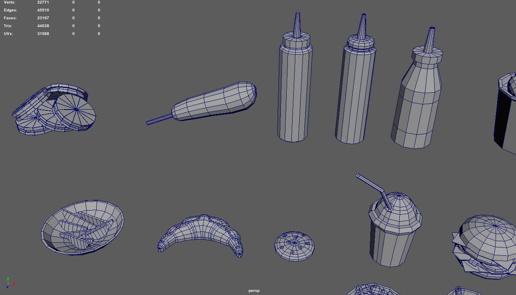Click the Tris label in poly count
The height and width of the screenshot is (295, 516).
[x=8, y=26]
